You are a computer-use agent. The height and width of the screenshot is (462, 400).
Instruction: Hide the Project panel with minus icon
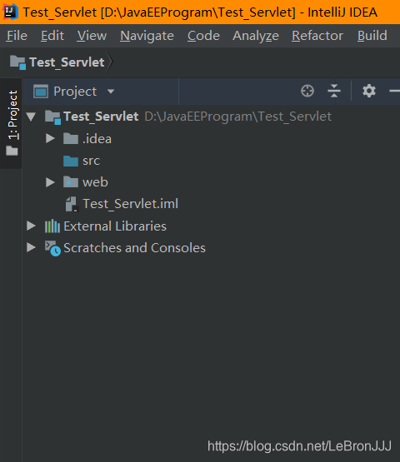[x=394, y=91]
